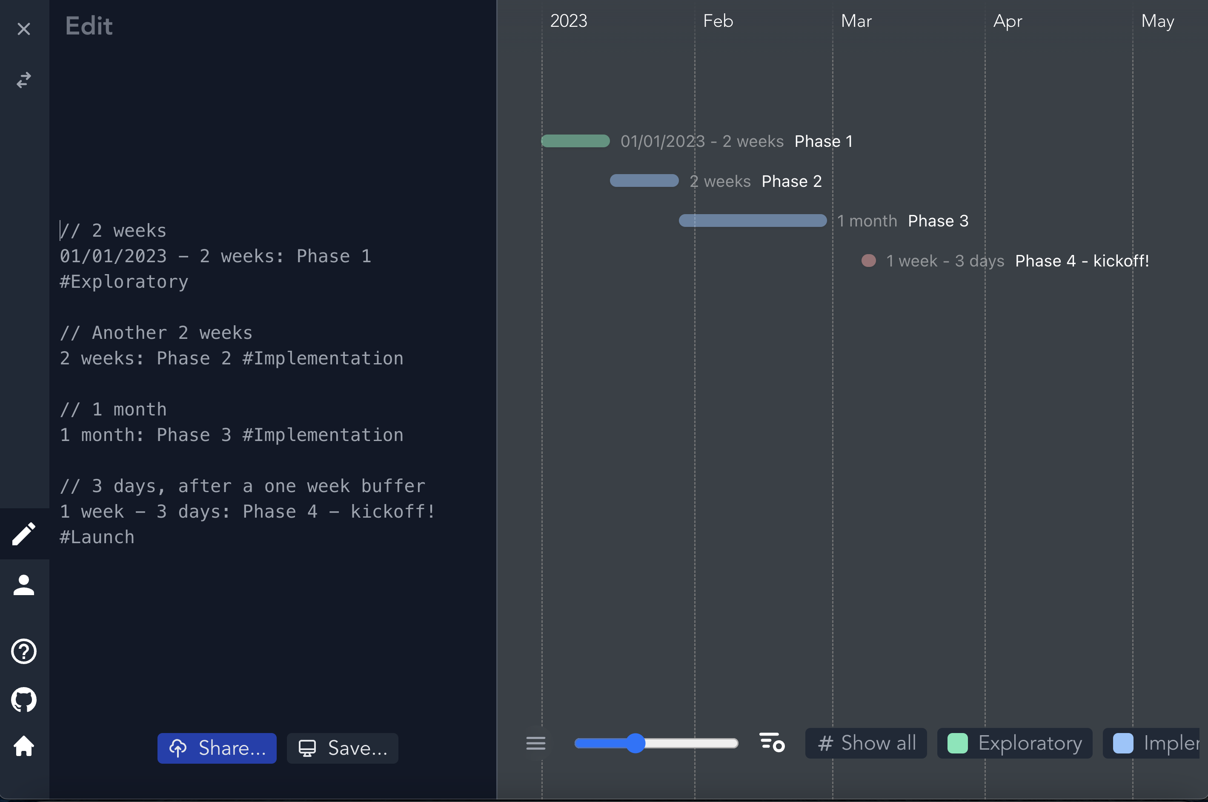
Task: Click the hamburger menu icon below timeline
Action: pos(535,743)
